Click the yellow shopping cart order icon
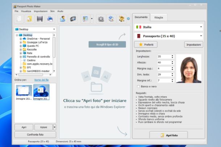Image resolution: width=221 pixels, height=147 pixels. (x=122, y=19)
